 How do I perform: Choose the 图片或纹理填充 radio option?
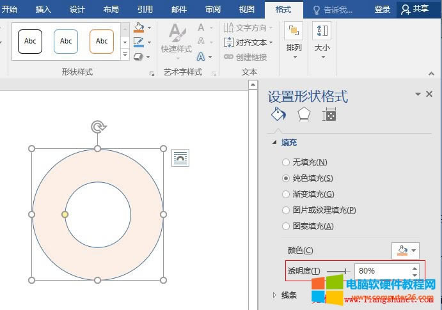coord(286,210)
